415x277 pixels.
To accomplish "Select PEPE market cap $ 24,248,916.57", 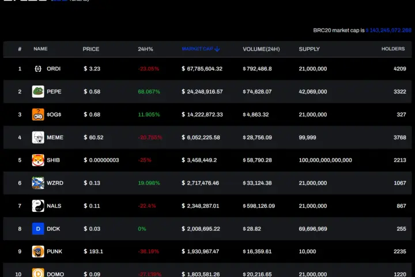I will coord(202,91).
